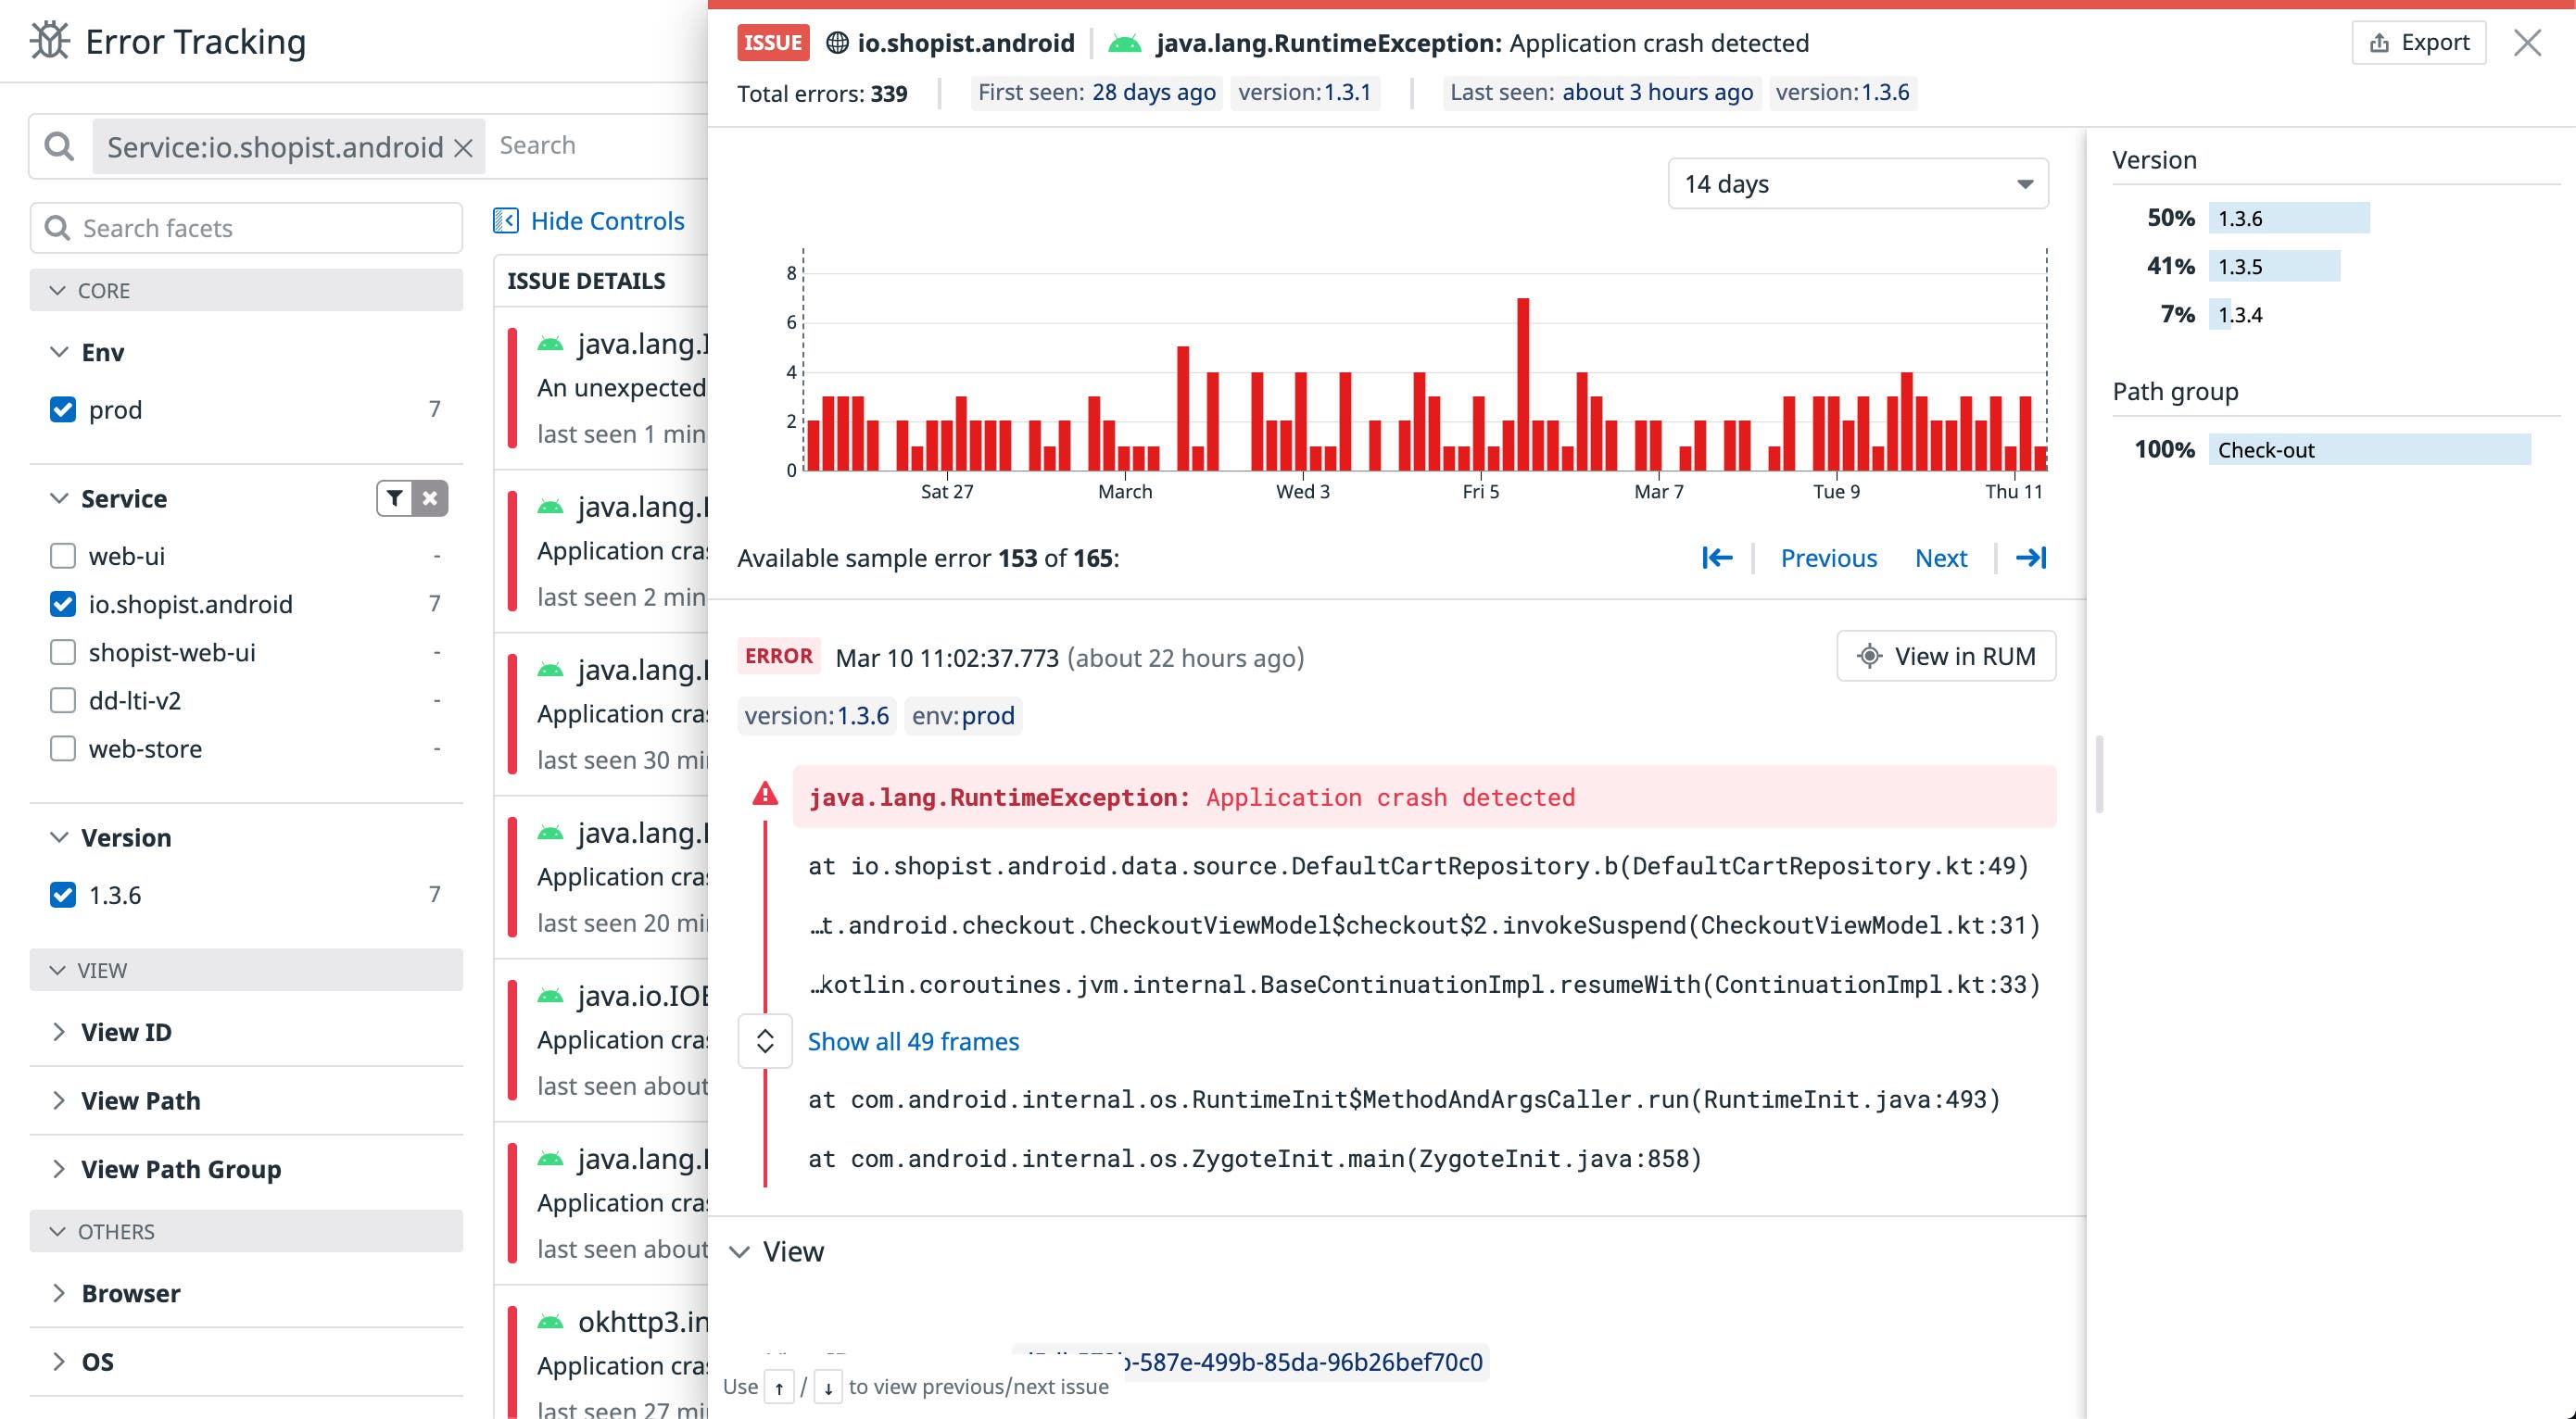Click the Android icon in the issue header
This screenshot has width=2576, height=1419.
pyautogui.click(x=1126, y=42)
